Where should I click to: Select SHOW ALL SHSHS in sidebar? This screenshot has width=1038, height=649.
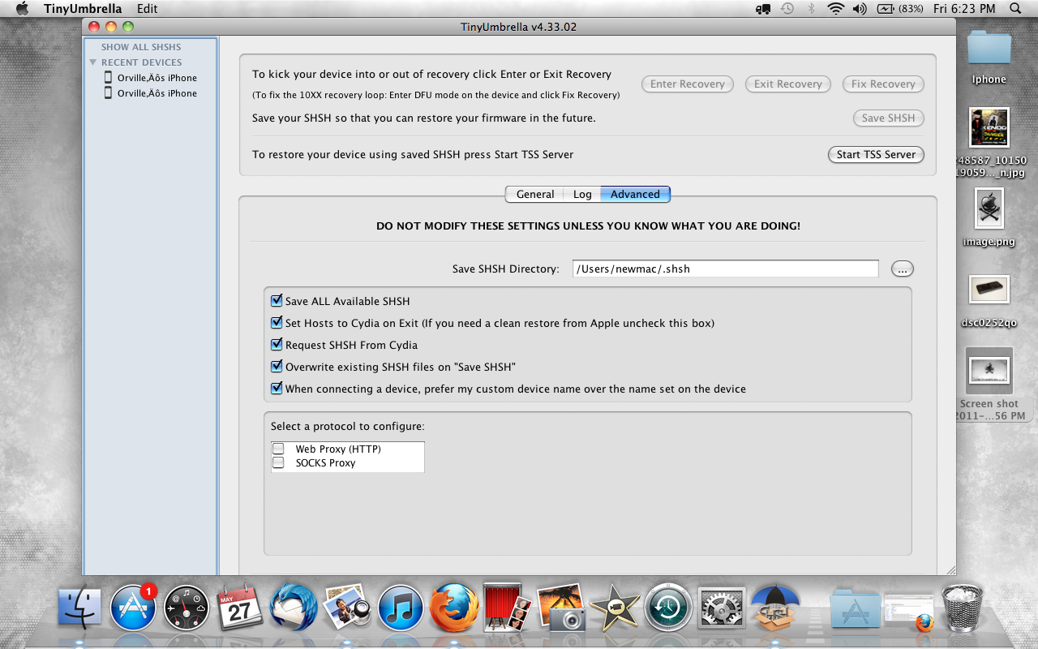141,47
